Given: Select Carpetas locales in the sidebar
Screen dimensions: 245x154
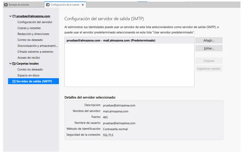Looking at the screenshot, I should point(27,64).
